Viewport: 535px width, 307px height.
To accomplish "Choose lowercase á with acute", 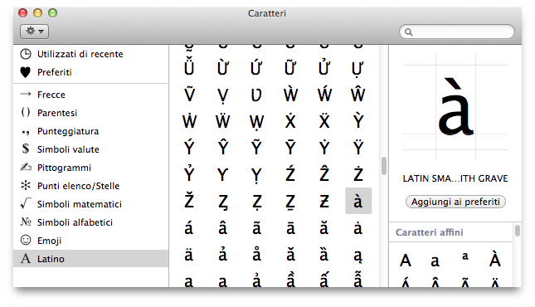I will [x=189, y=228].
